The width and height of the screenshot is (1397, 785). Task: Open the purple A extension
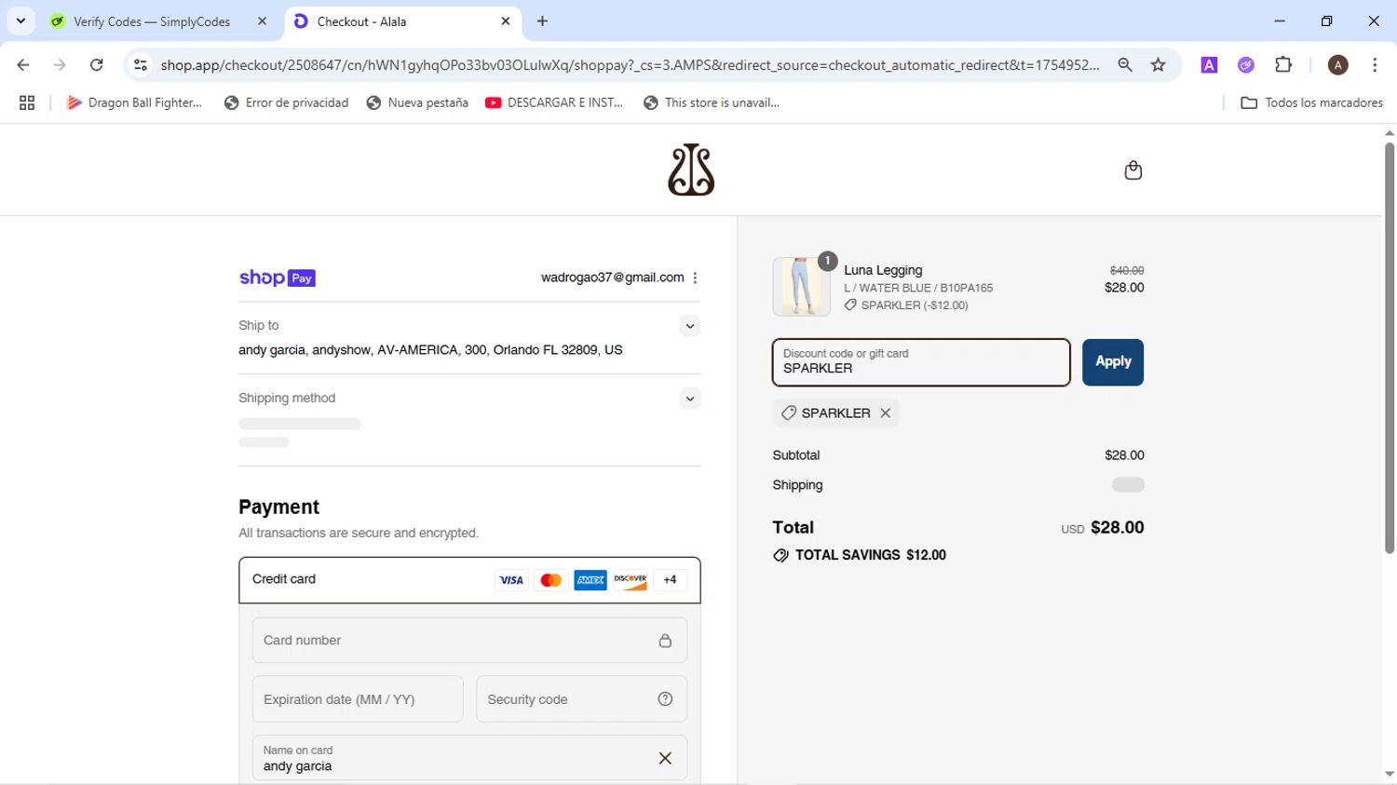1209,65
